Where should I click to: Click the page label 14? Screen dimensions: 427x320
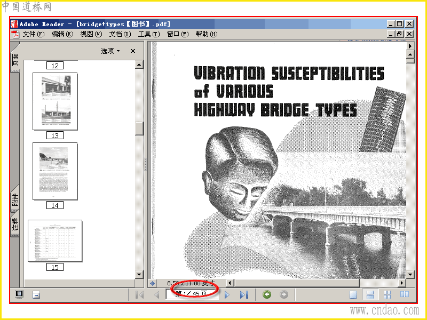55,205
